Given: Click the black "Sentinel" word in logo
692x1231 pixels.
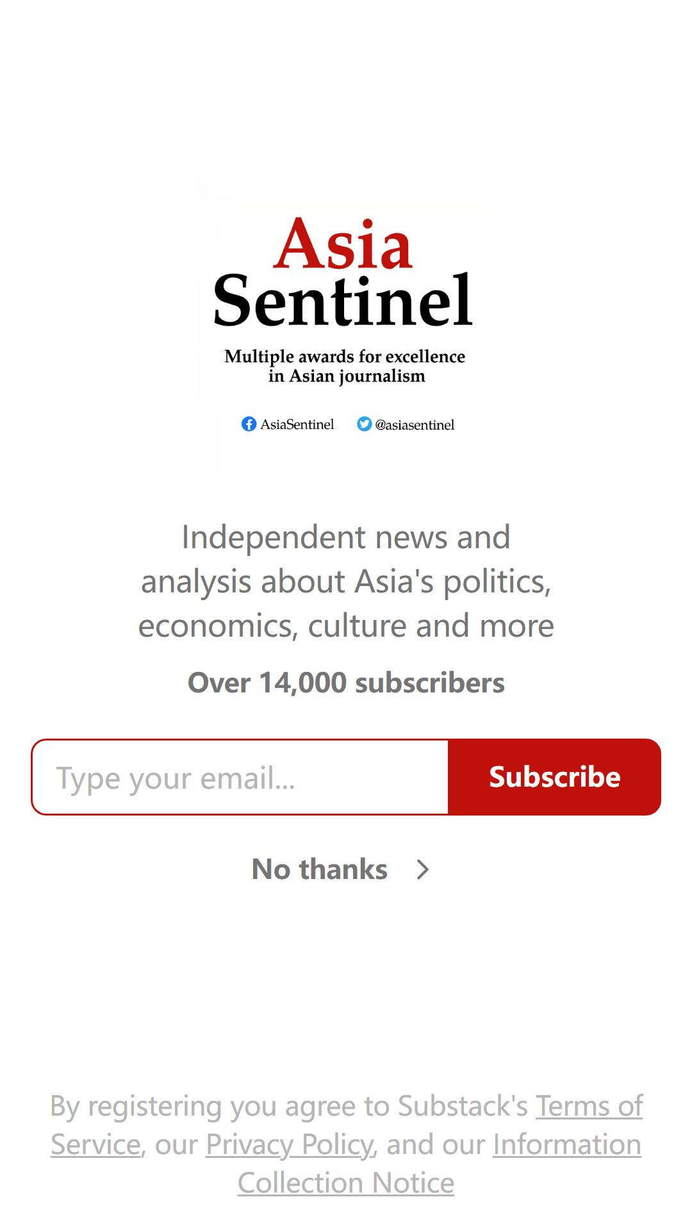Looking at the screenshot, I should [343, 299].
